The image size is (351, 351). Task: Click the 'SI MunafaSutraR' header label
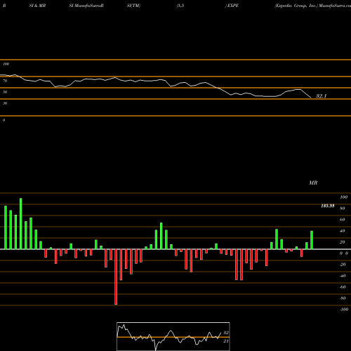point(86,6)
